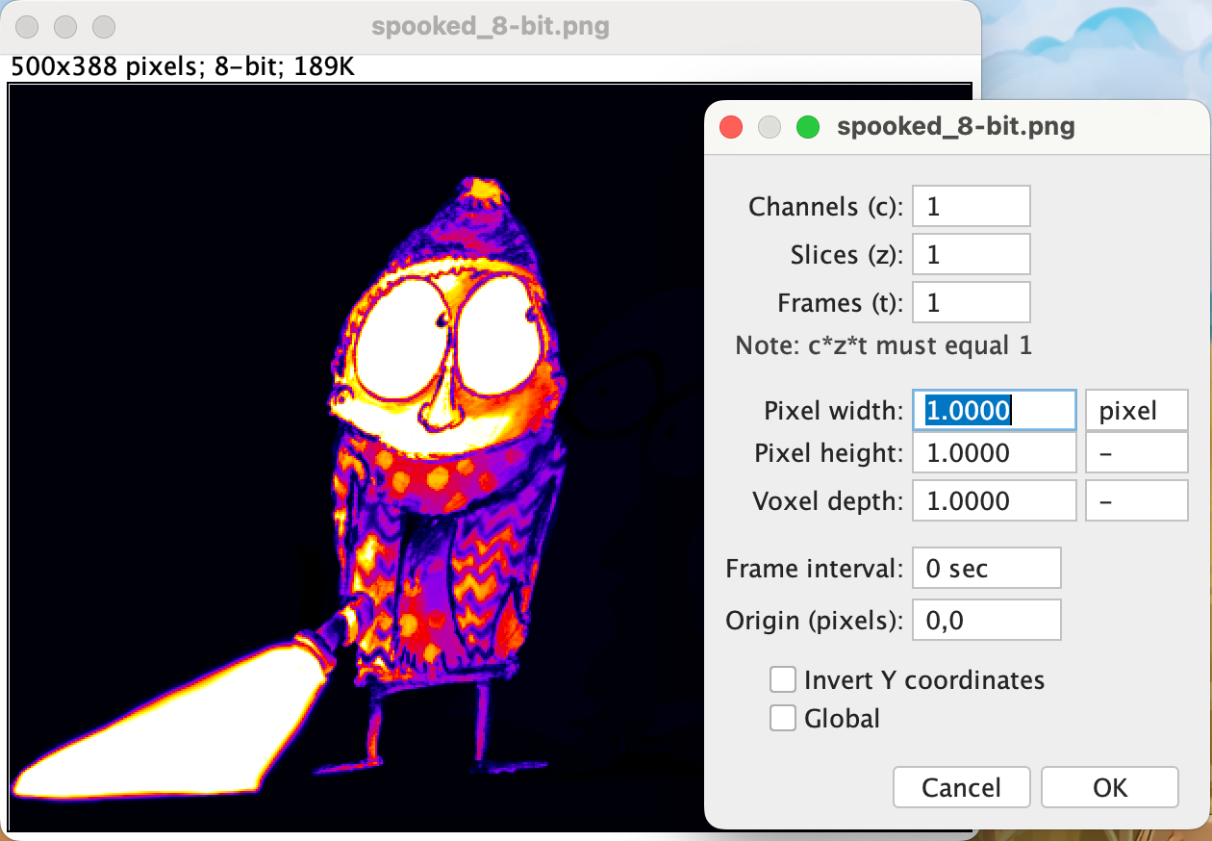Click the Channels (c) input field
Screen dimensions: 1212x841
[971, 206]
